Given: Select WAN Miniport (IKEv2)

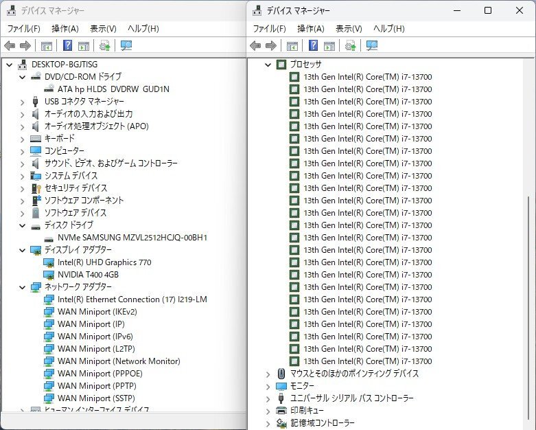Looking at the screenshot, I should tap(97, 312).
